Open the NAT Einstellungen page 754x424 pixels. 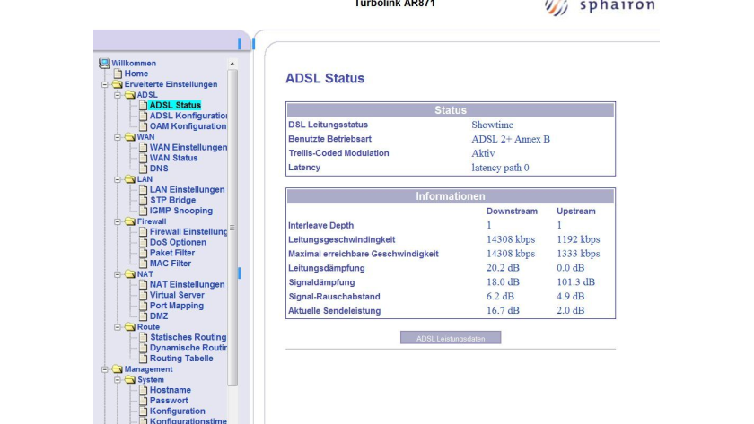coord(187,285)
